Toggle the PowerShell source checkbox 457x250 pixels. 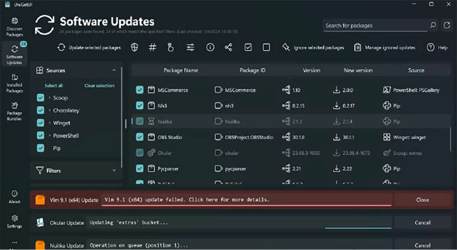41,135
